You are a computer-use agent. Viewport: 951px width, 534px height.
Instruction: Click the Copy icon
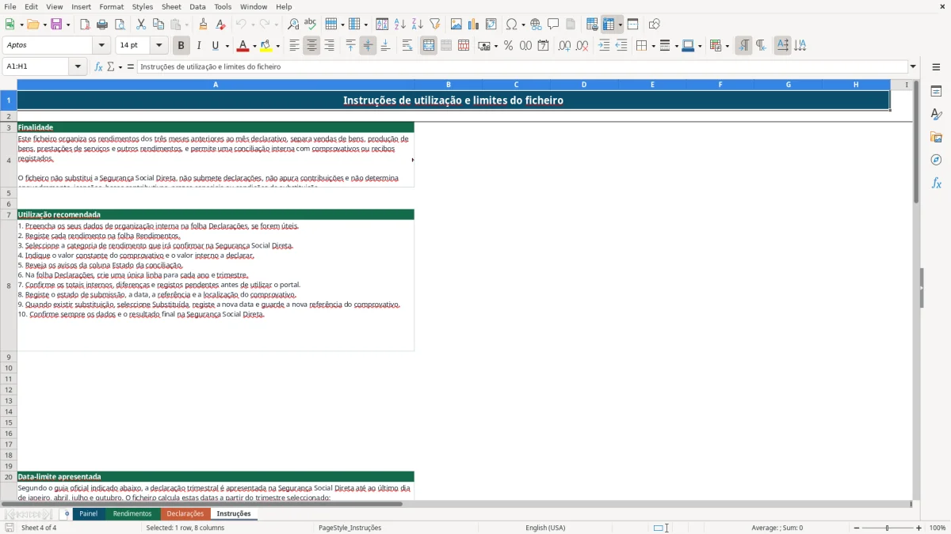[158, 25]
